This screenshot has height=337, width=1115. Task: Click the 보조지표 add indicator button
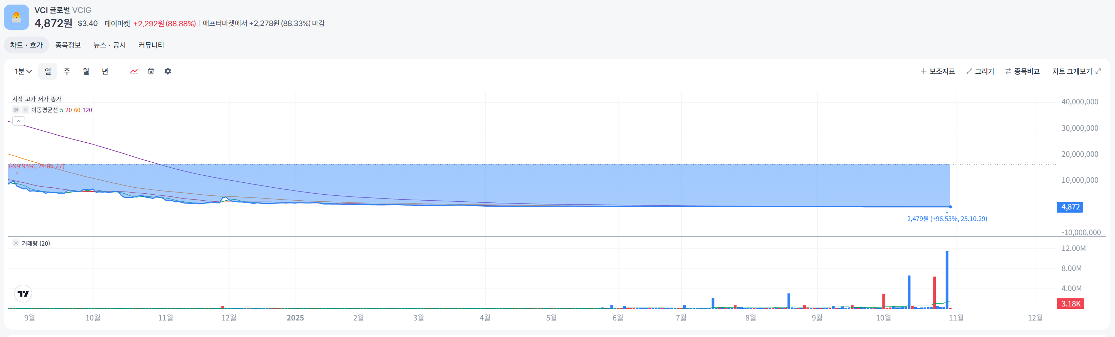[x=938, y=71]
